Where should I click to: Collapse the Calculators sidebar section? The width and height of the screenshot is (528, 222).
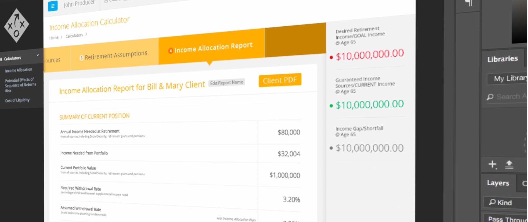38,56
